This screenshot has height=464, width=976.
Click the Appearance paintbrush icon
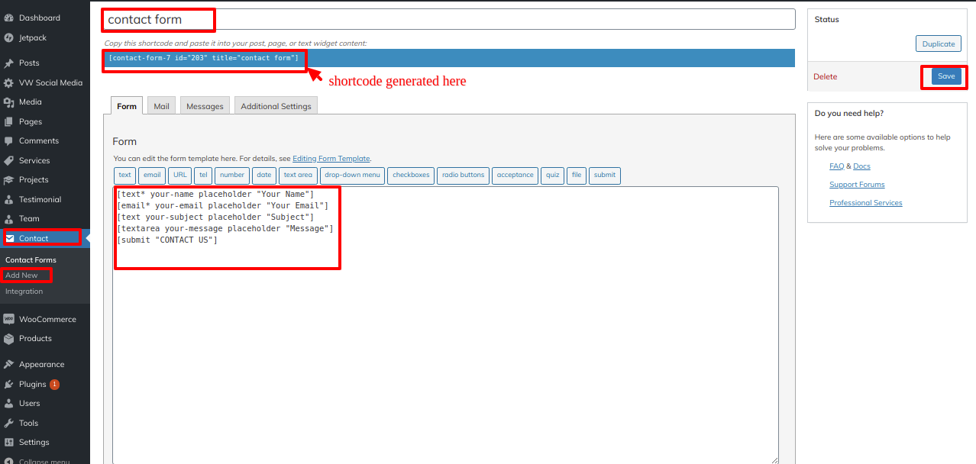pyautogui.click(x=9, y=364)
